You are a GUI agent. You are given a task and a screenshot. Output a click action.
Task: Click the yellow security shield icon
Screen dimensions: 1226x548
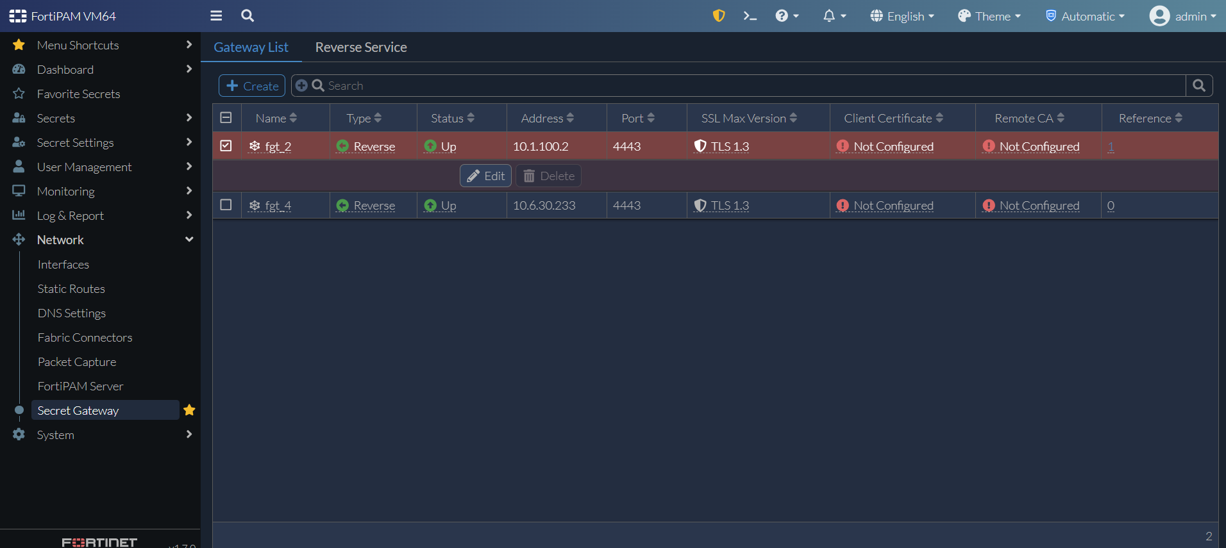tap(719, 16)
